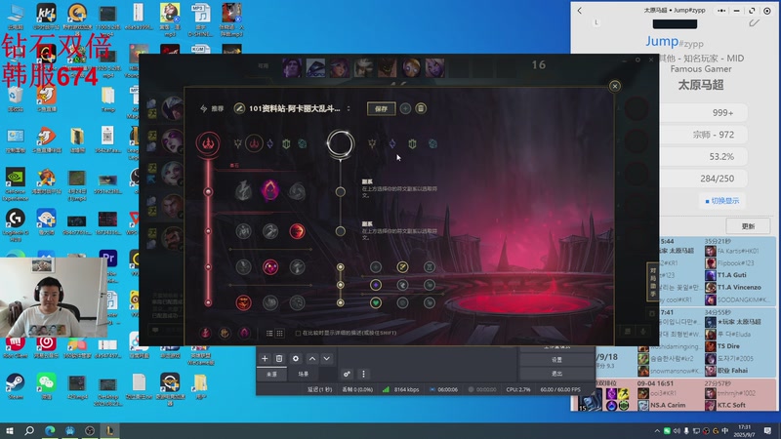
Task: Select middle shard in bottom stat row
Action: pos(402,302)
